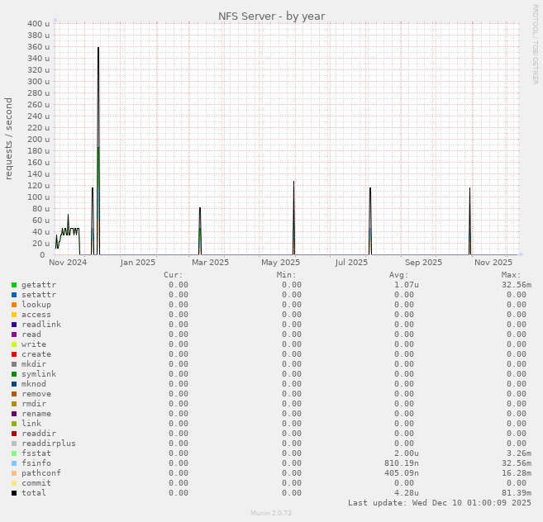Click the 'Last update' timestamp line
The height and width of the screenshot is (522, 543).
tap(440, 503)
